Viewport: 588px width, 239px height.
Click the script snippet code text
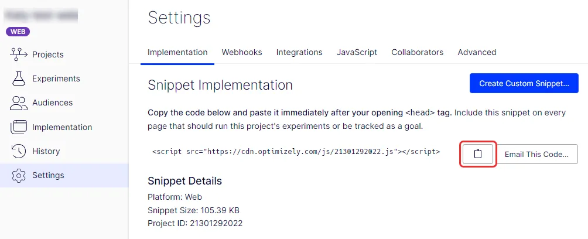[296, 152]
